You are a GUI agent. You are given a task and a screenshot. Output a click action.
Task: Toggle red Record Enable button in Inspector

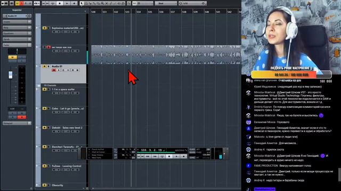(x=21, y=117)
